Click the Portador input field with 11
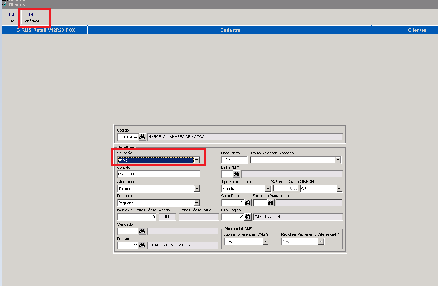This screenshot has height=286, width=438. coord(128,245)
